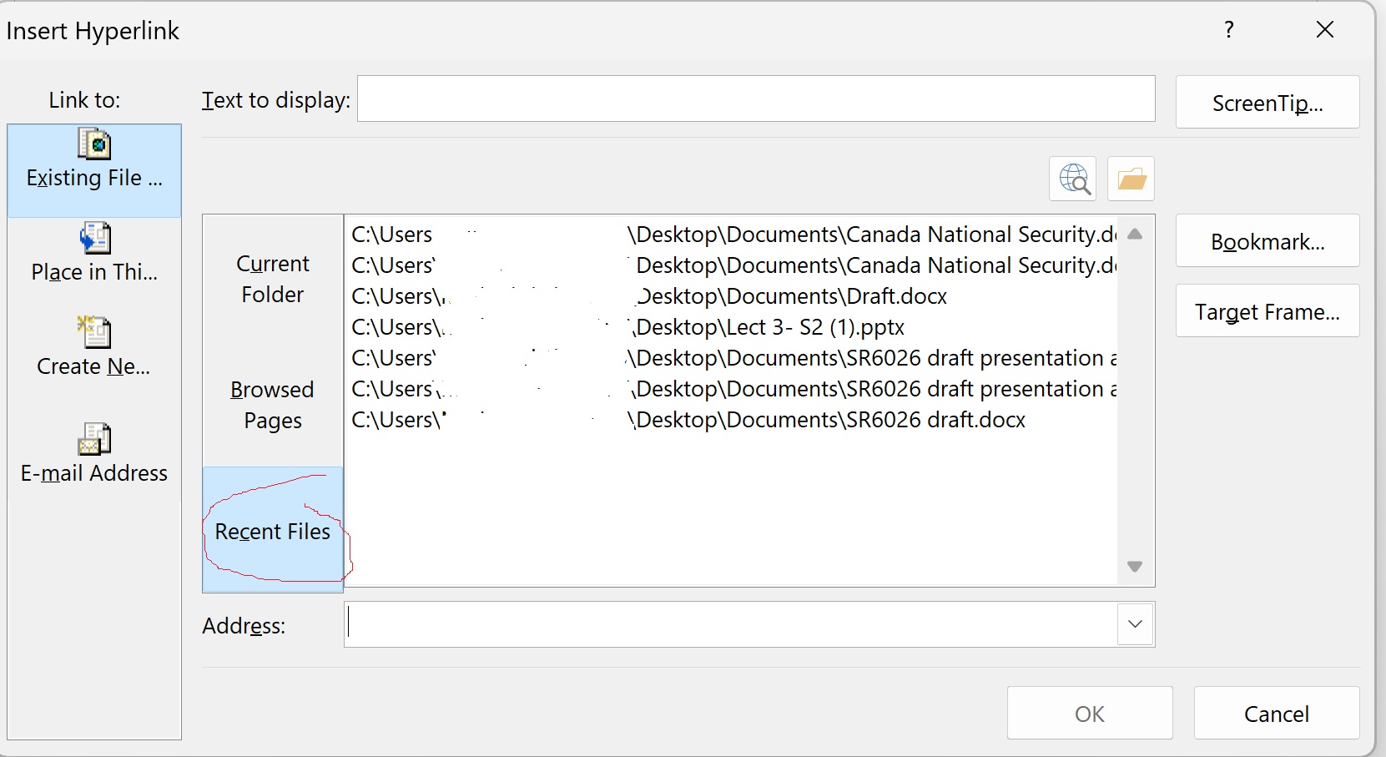Cancel the hyperlink dialog
The height and width of the screenshot is (757, 1386).
1277,713
